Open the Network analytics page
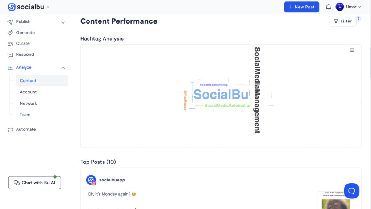 [x=28, y=103]
